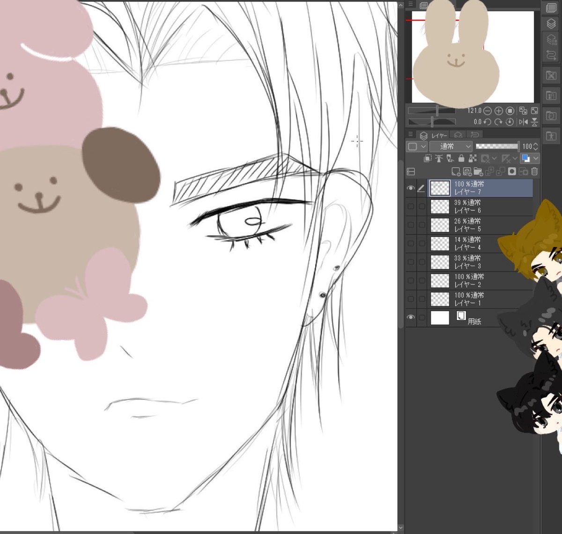
Task: Create a new raster layer
Action: tap(456, 172)
